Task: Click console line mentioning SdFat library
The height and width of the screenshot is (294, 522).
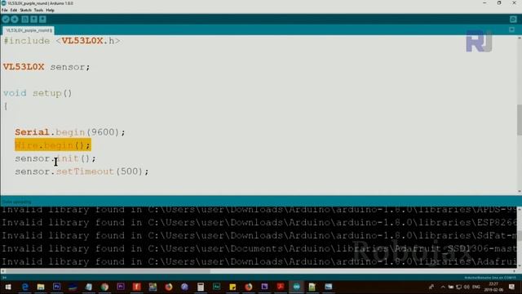Action: pos(259,236)
